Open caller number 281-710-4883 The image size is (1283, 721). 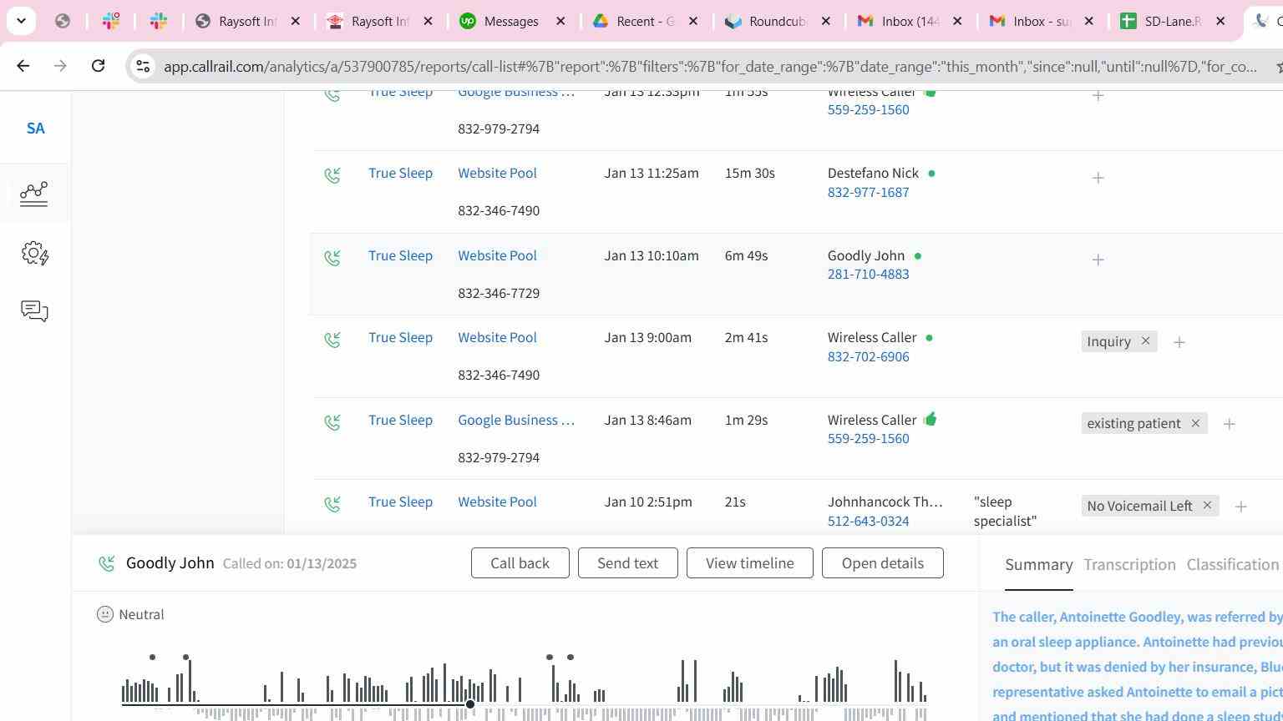pyautogui.click(x=868, y=274)
